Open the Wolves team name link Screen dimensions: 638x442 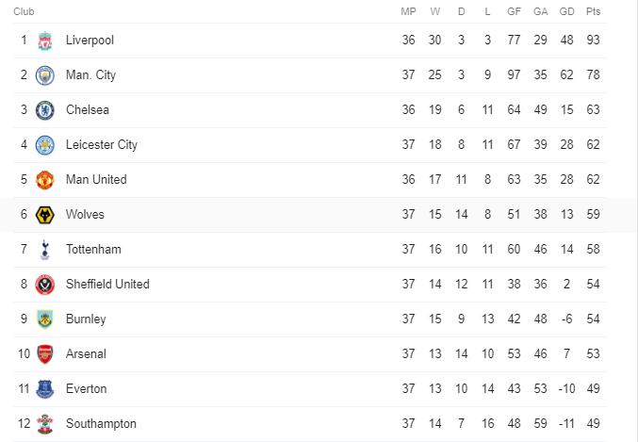click(85, 215)
